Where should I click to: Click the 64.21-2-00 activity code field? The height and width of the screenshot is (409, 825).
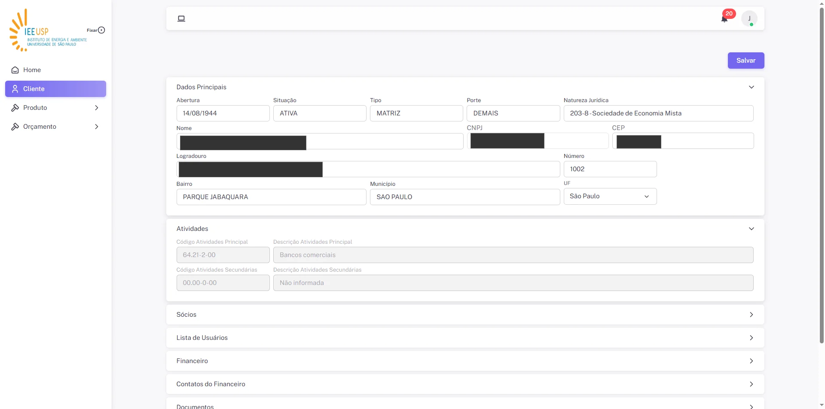coord(223,255)
